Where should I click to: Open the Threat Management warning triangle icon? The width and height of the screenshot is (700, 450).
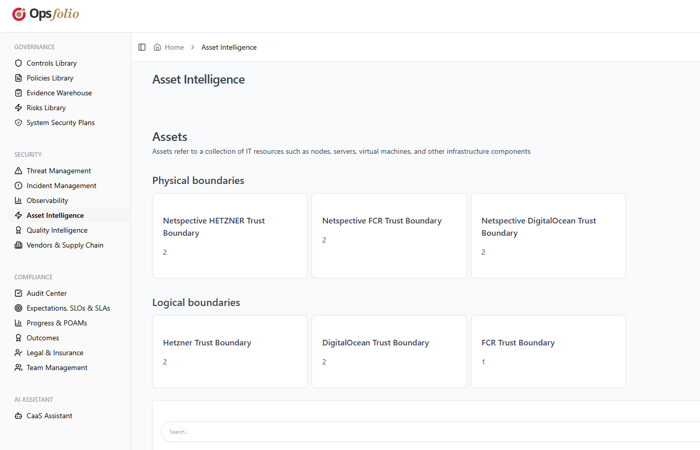point(18,170)
